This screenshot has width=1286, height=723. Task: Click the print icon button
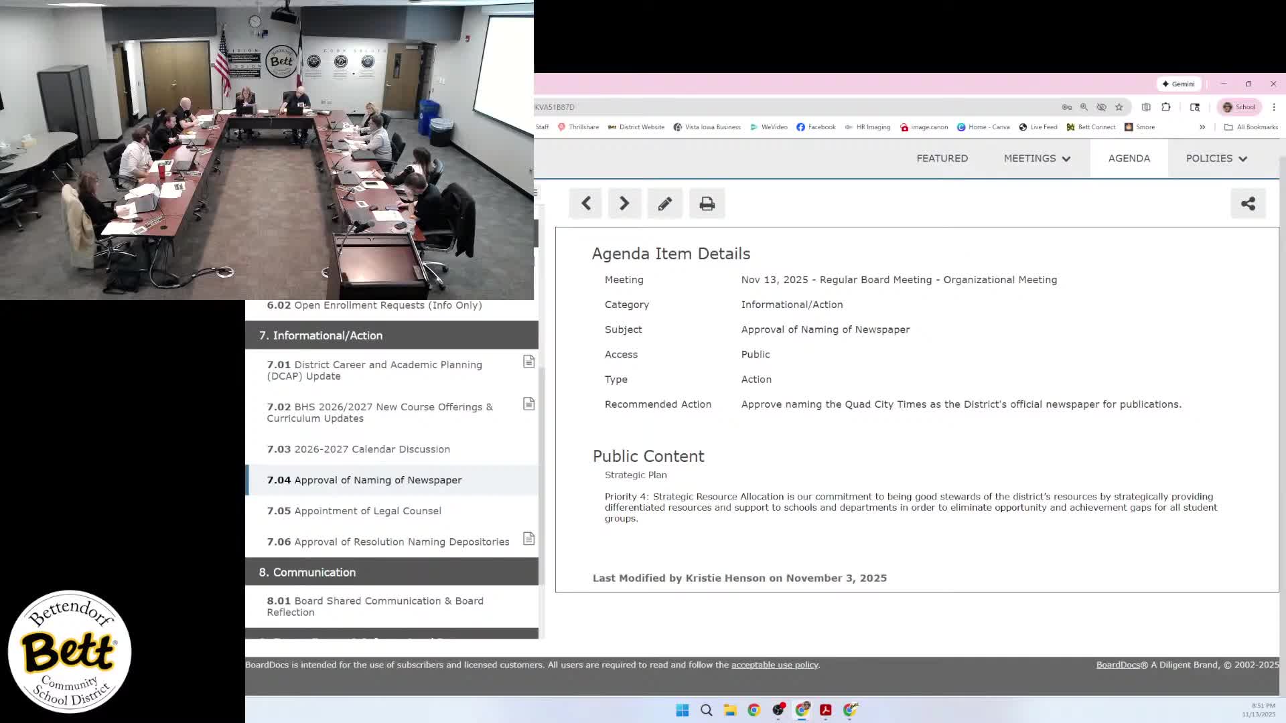tap(707, 204)
